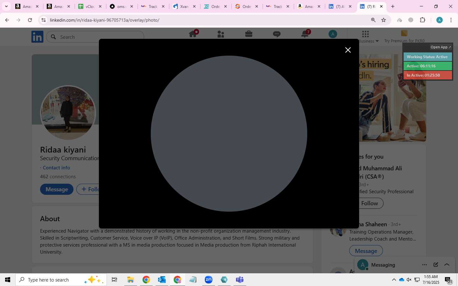Open a new browser tab
The width and height of the screenshot is (458, 286).
[x=393, y=6]
